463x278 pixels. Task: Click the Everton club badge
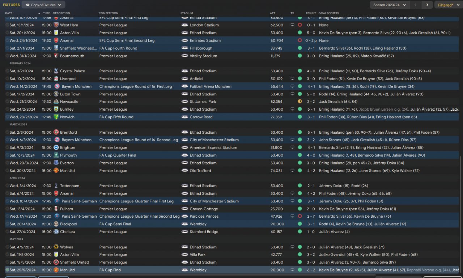[56, 163]
